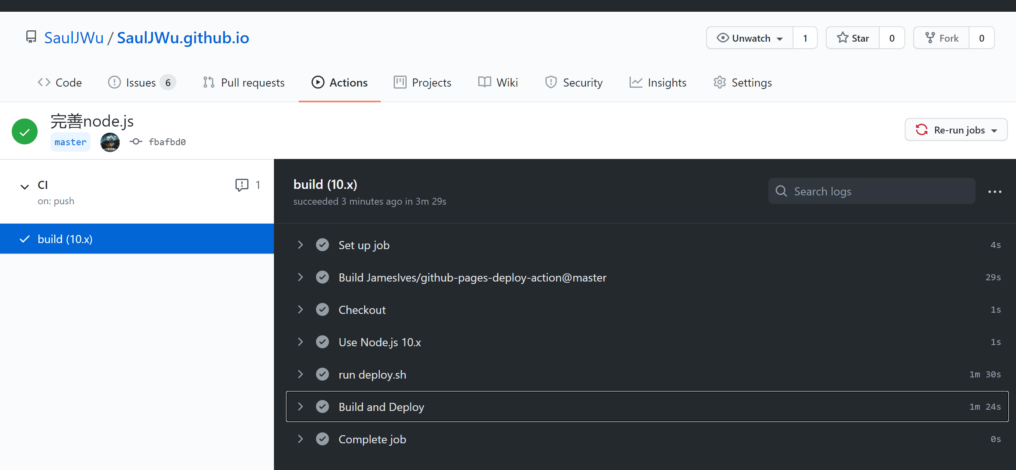1016x470 pixels.
Task: Expand the run deploy.sh step
Action: (300, 374)
